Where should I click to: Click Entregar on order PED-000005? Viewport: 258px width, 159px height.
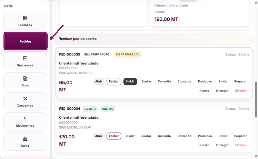(x=222, y=91)
